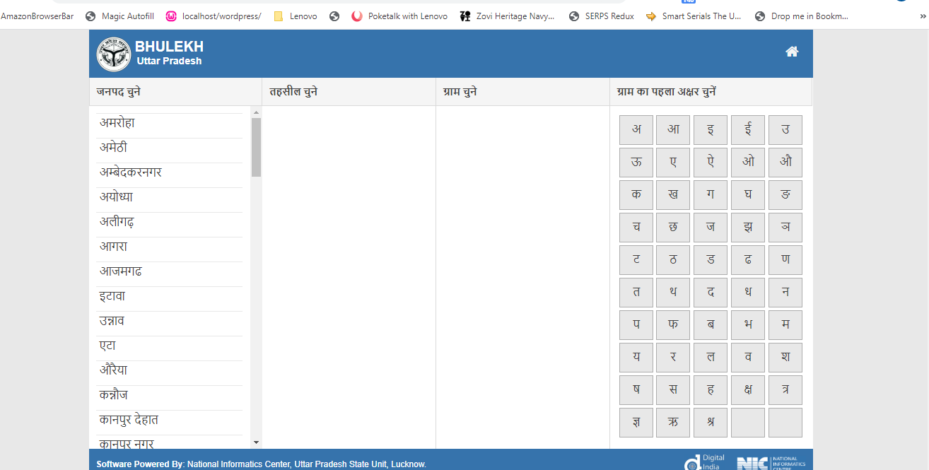Open Poketalk with Lenovo bookmark

(399, 16)
